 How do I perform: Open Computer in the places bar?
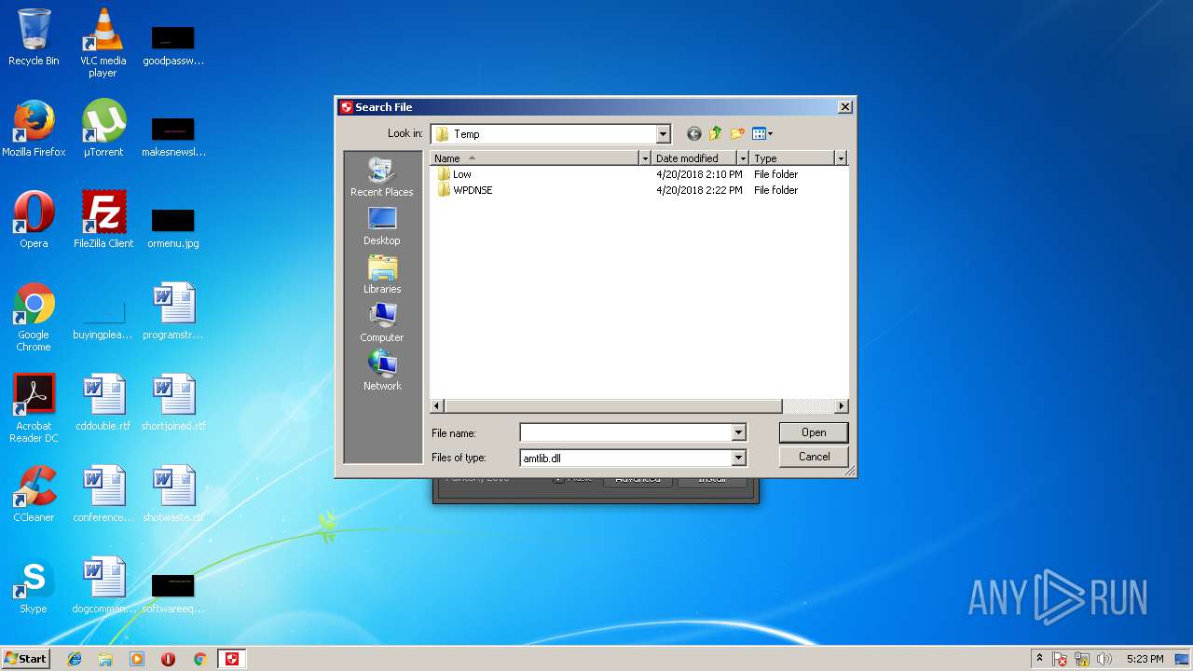[382, 322]
